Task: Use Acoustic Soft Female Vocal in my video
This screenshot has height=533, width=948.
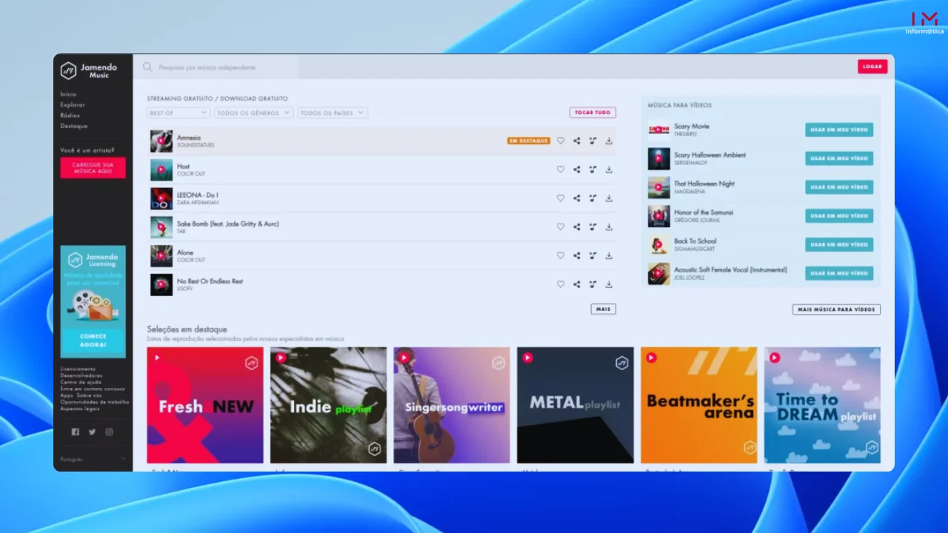Action: [x=839, y=273]
